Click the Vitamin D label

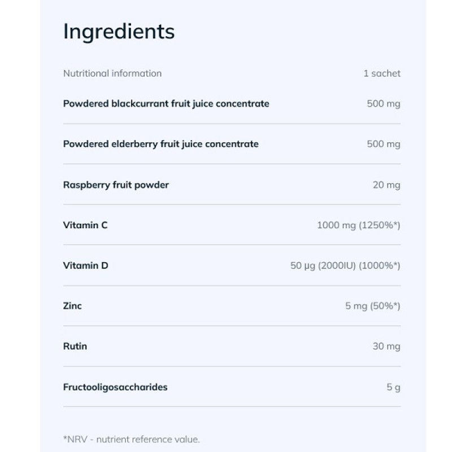coord(85,266)
